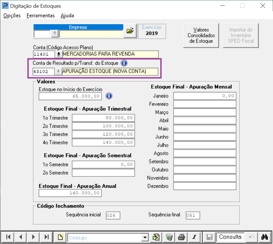Undo using the curved arrow icon

(252, 237)
